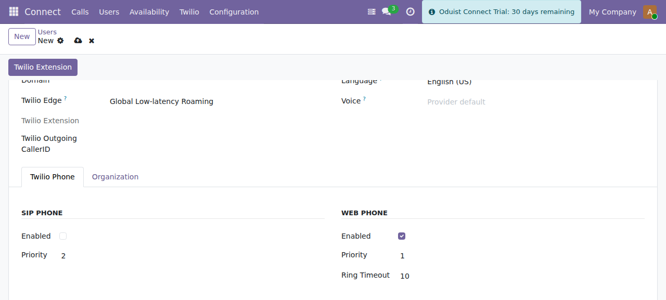Save record with cloud upload icon
666x300 pixels.
tap(78, 41)
